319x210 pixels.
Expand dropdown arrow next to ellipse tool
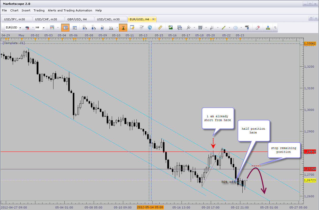[x=241, y=27]
